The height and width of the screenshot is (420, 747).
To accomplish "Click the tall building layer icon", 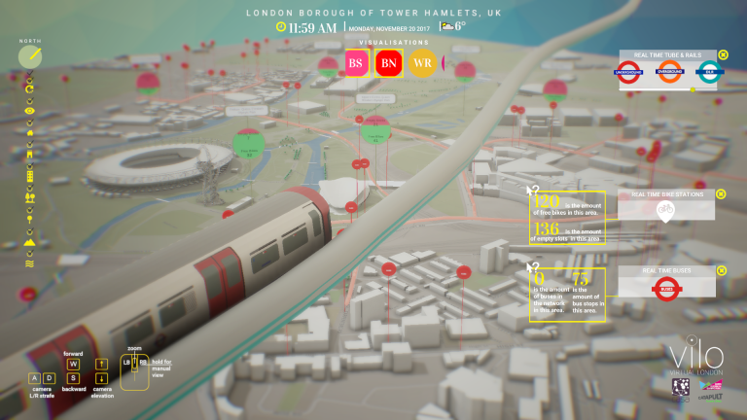I will [30, 175].
